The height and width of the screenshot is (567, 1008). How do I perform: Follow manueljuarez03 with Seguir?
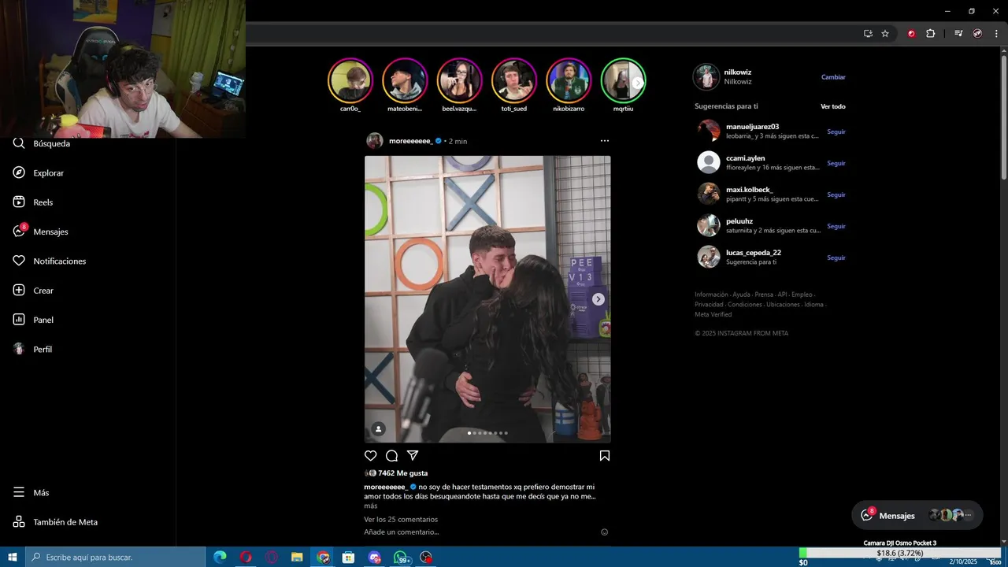point(836,132)
